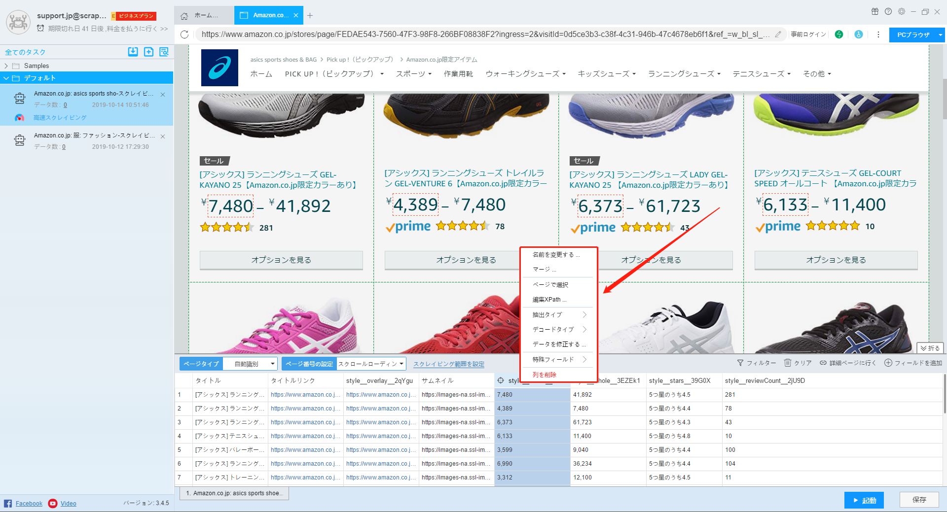Select ページで選択 in context menu
The image size is (947, 512).
click(x=559, y=284)
